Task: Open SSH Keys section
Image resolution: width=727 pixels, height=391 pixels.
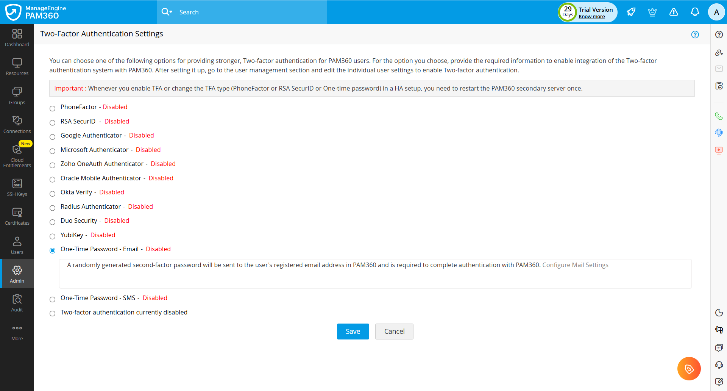Action: pyautogui.click(x=17, y=188)
